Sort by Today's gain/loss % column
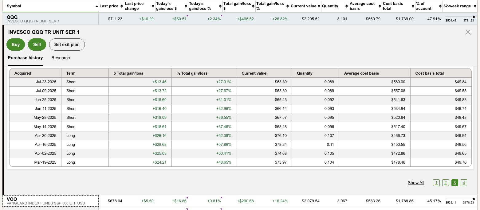Image resolution: width=480 pixels, height=210 pixels. coord(205,6)
